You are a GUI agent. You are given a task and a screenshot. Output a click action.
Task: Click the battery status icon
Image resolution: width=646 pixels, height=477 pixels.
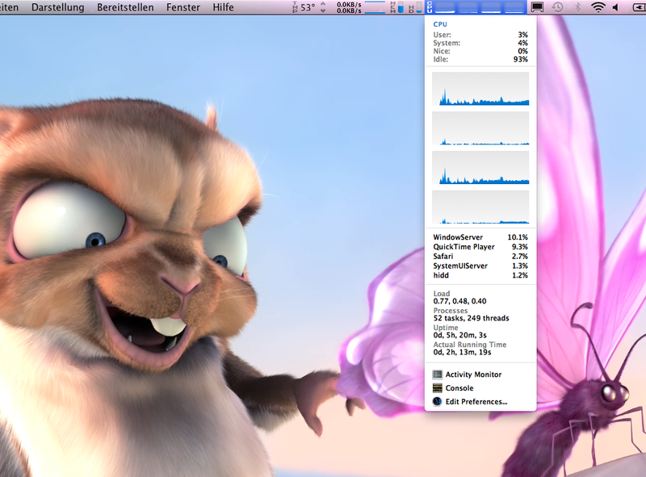(x=639, y=7)
